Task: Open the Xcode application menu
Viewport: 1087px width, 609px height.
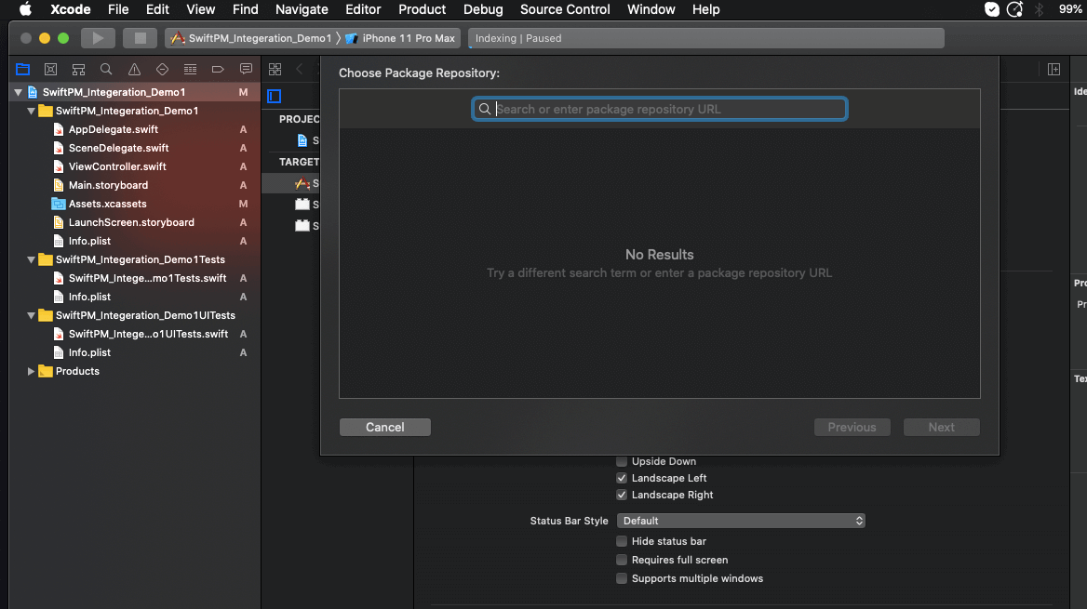Action: (x=71, y=9)
